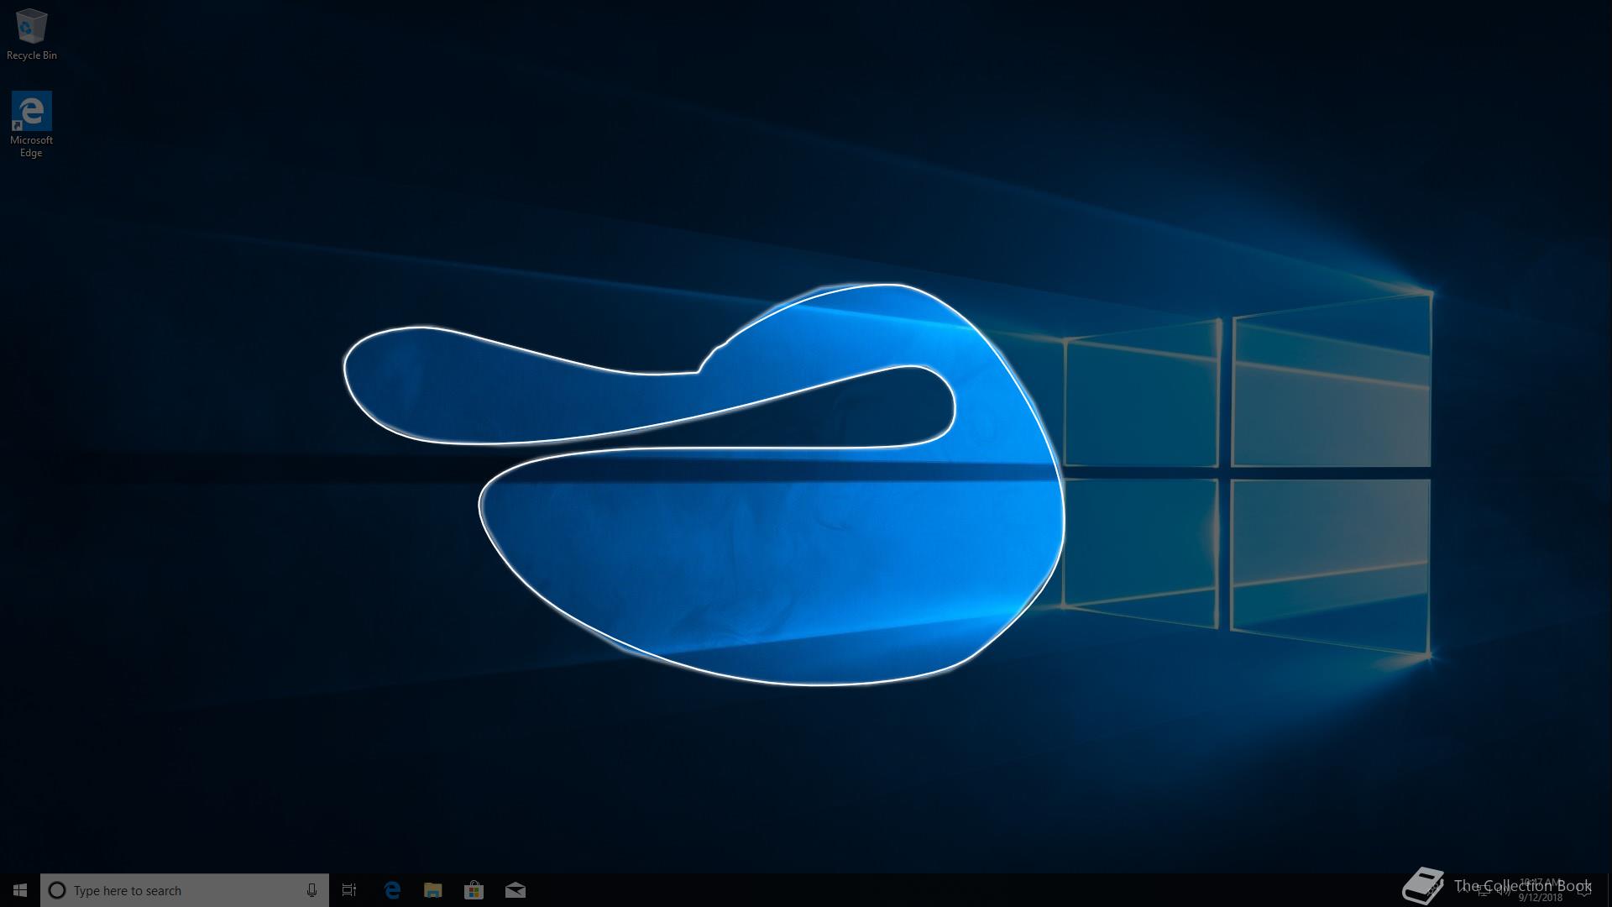The image size is (1612, 907).
Task: Open the volume control in system tray
Action: (1503, 891)
